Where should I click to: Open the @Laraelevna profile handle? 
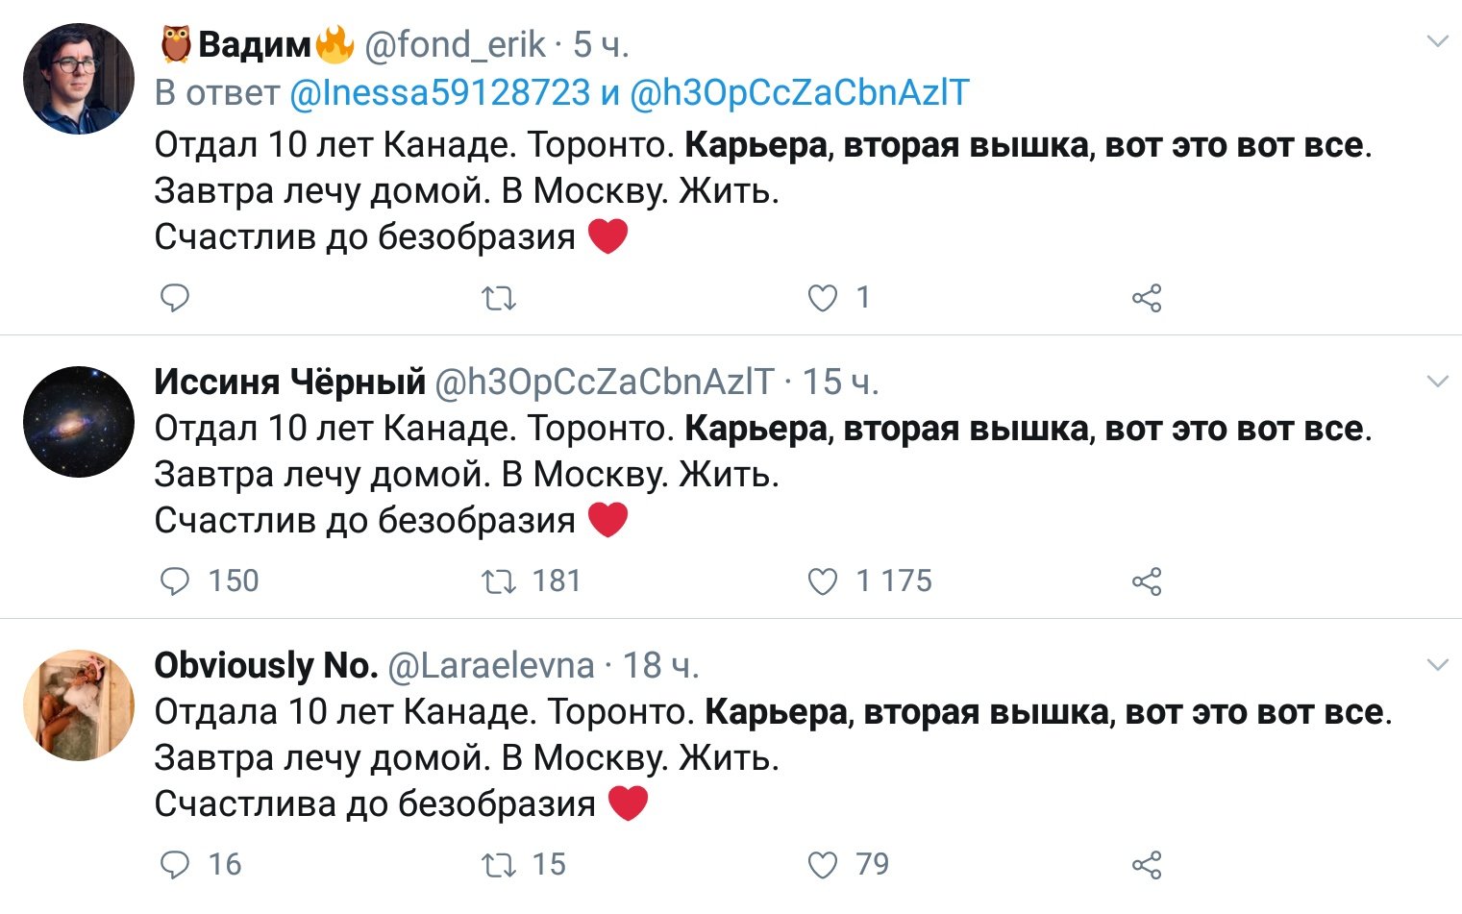pyautogui.click(x=491, y=665)
